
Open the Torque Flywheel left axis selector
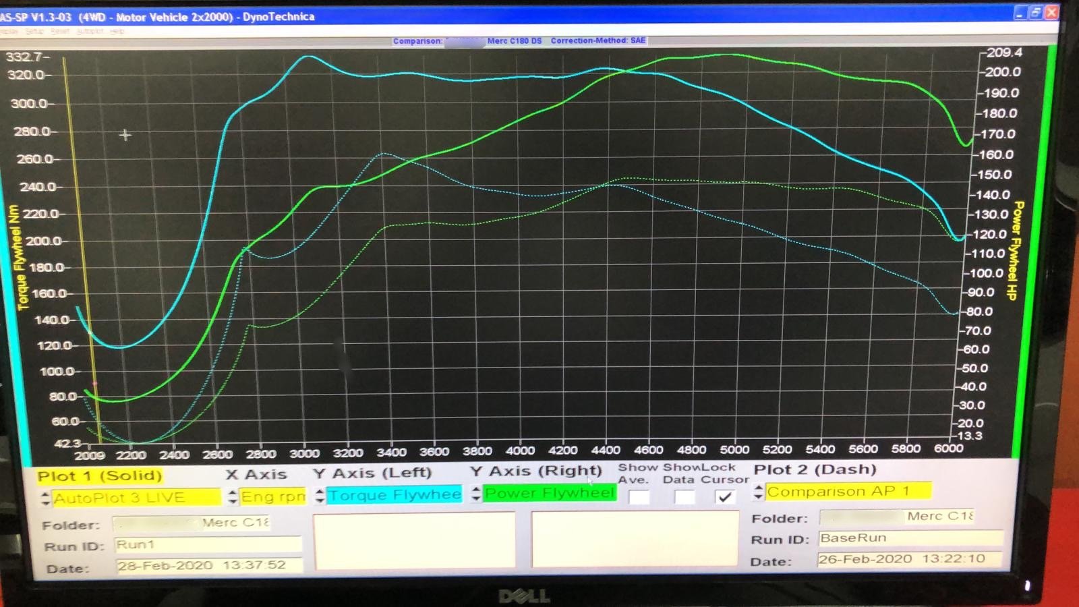(395, 495)
